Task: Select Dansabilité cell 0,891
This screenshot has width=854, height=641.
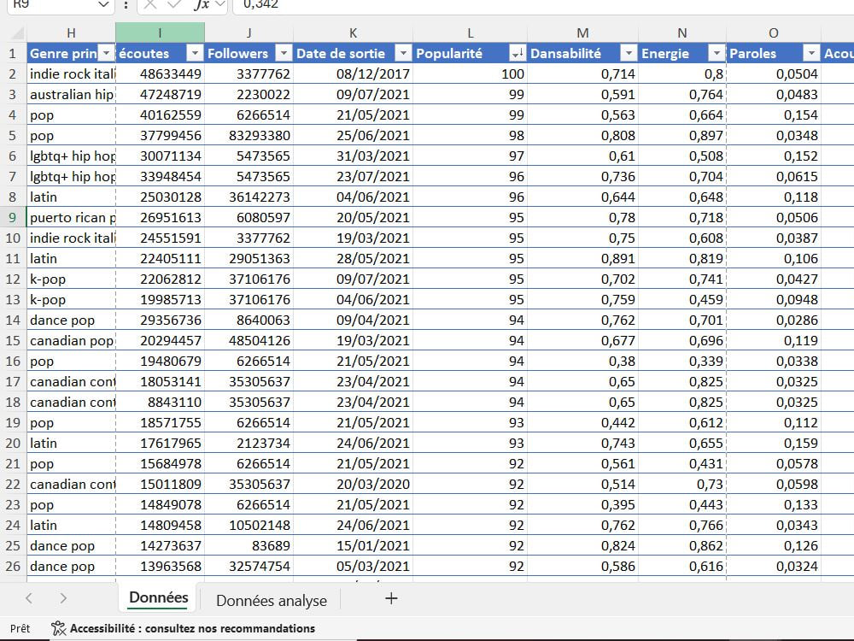Action: tap(582, 258)
